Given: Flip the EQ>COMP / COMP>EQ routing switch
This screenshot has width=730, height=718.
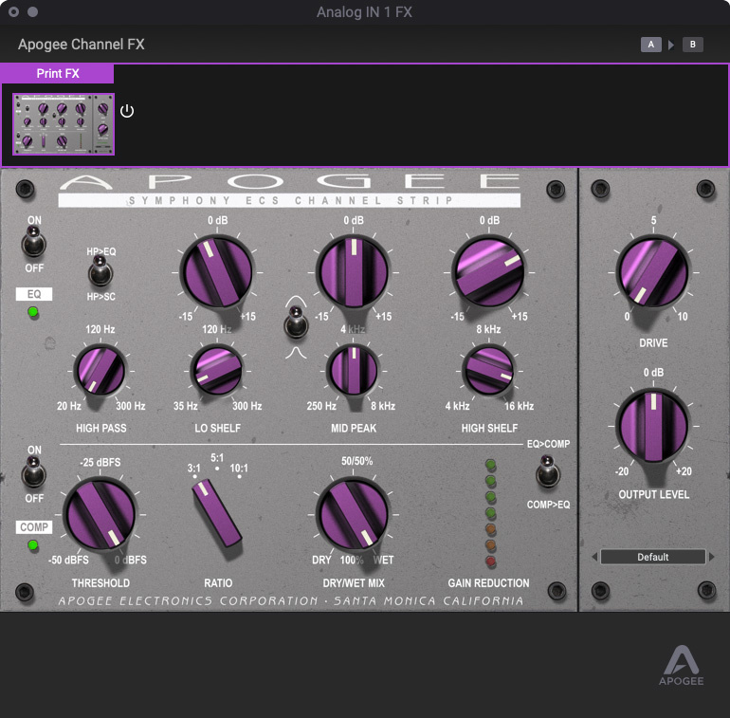Looking at the screenshot, I should pos(547,471).
